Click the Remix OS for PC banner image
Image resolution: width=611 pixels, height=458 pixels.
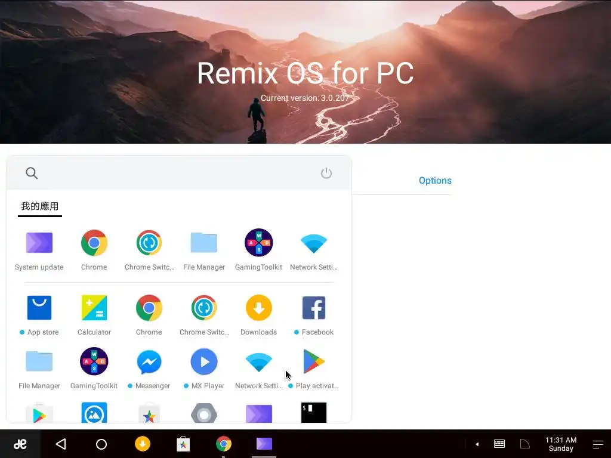click(x=305, y=72)
